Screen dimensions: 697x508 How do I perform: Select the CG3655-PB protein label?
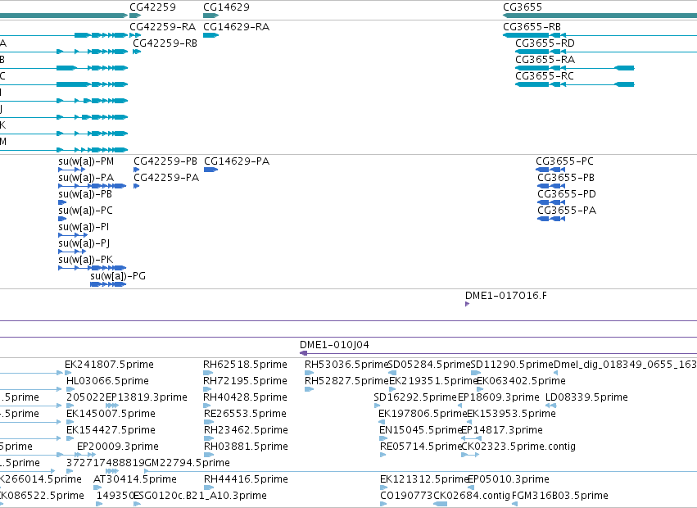coord(566,178)
